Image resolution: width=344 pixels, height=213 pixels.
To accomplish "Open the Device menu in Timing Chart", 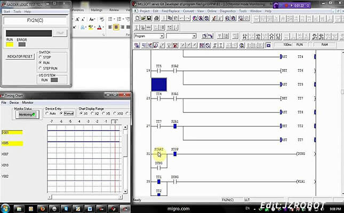I will tap(14, 102).
